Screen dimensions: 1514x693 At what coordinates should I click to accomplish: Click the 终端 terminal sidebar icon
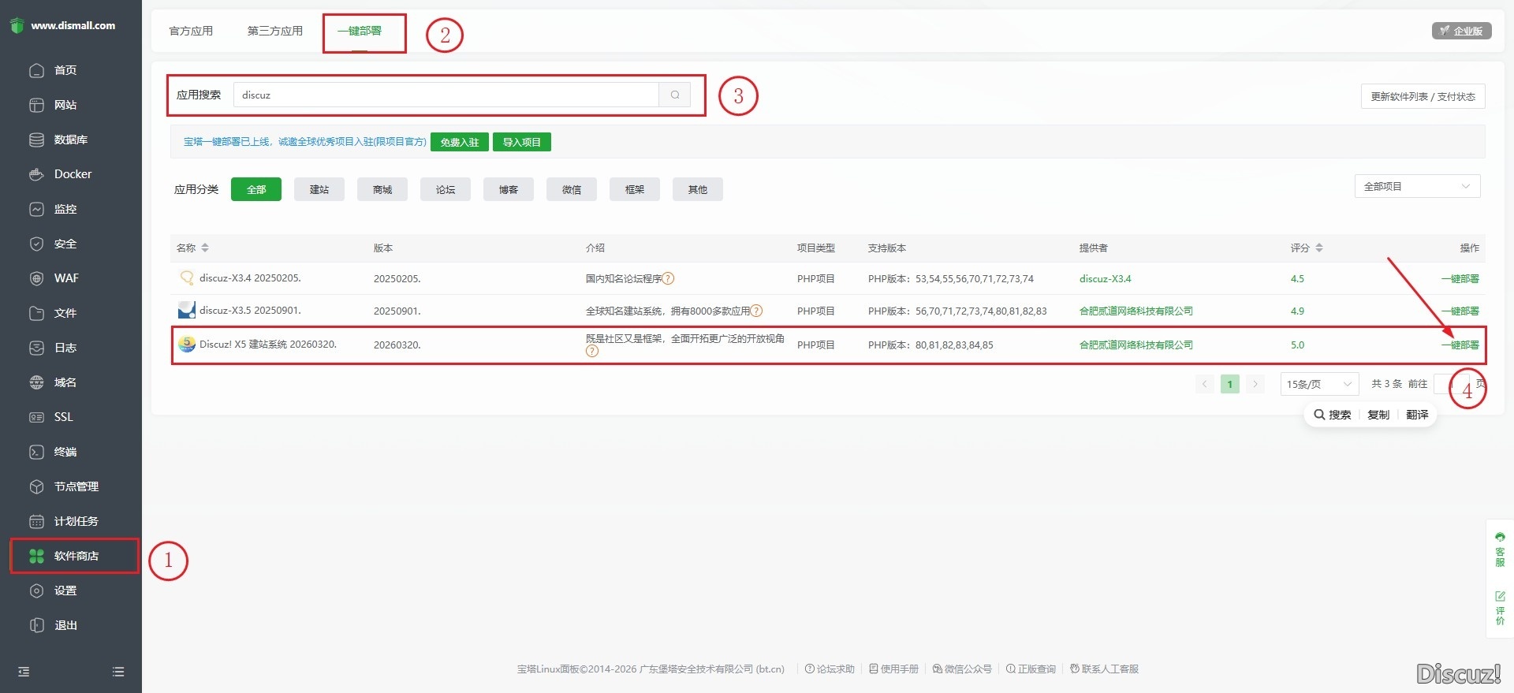(36, 452)
